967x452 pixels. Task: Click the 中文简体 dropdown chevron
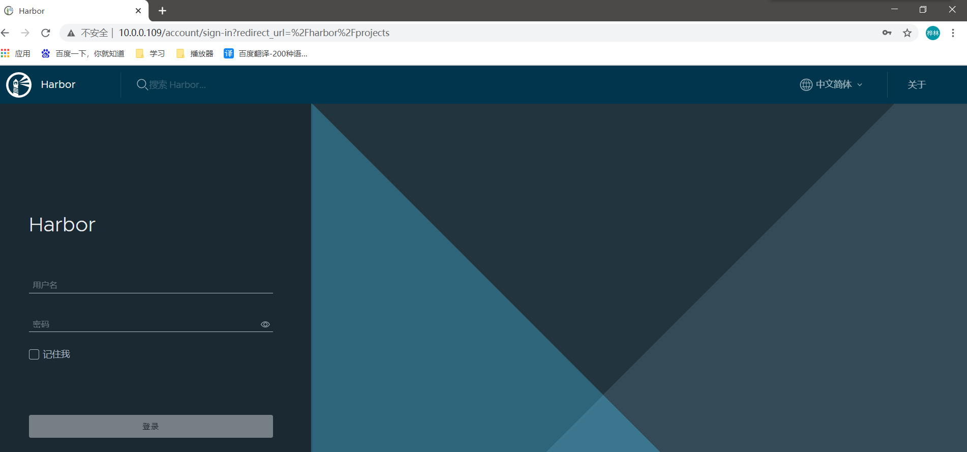860,85
